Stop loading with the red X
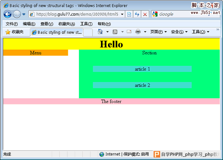 point(145,14)
